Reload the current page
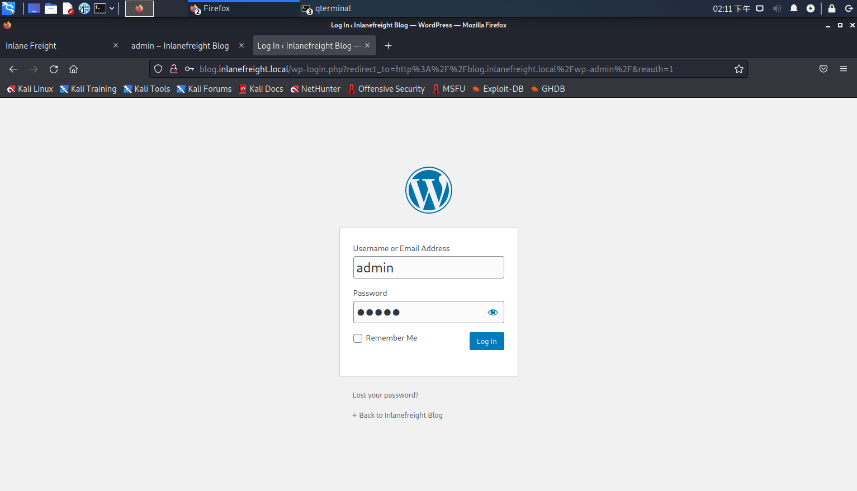 click(54, 69)
